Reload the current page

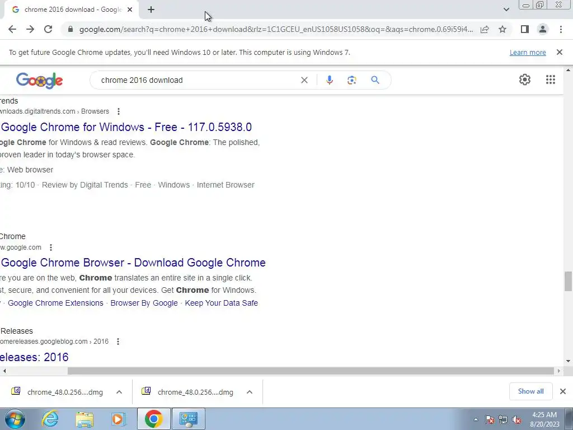[48, 29]
